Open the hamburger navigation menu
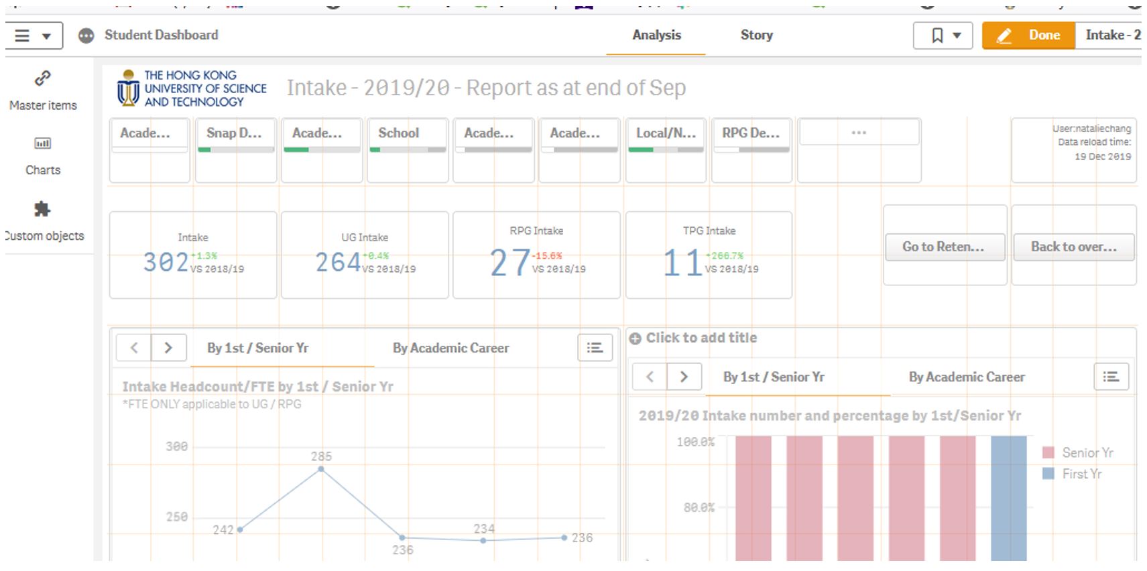This screenshot has width=1147, height=571. [22, 36]
